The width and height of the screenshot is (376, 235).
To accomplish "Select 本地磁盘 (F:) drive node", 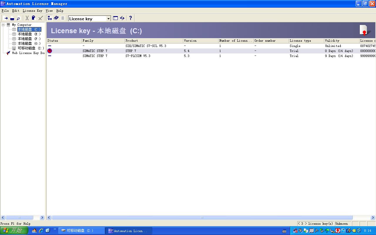I will 29,39.
